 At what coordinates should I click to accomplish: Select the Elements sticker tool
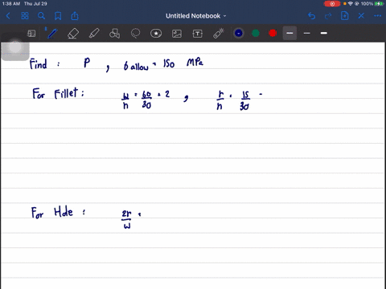coord(156,34)
